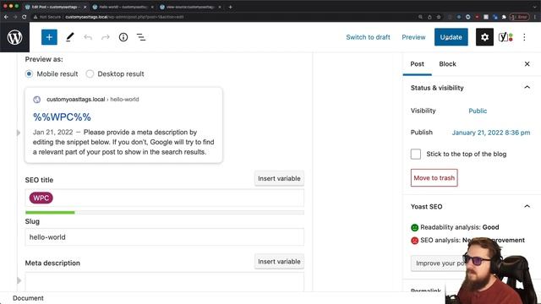The height and width of the screenshot is (304, 541).
Task: Select the Desktop result radio button
Action: [90, 73]
